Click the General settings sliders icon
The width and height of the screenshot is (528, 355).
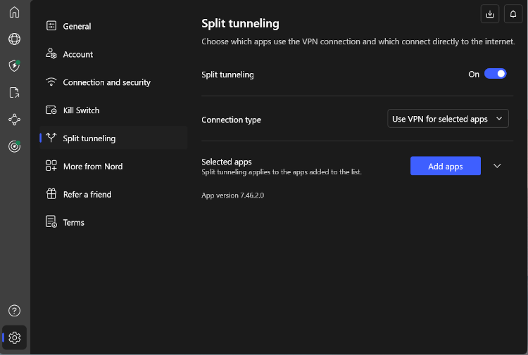coord(51,25)
